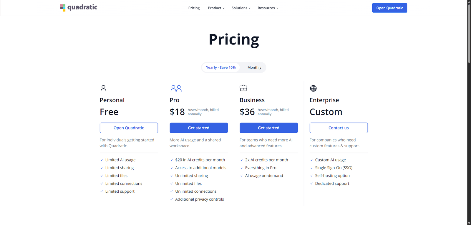Click the Enterprise plan globe icon
Viewport: 471px width, 225px height.
pyautogui.click(x=313, y=88)
